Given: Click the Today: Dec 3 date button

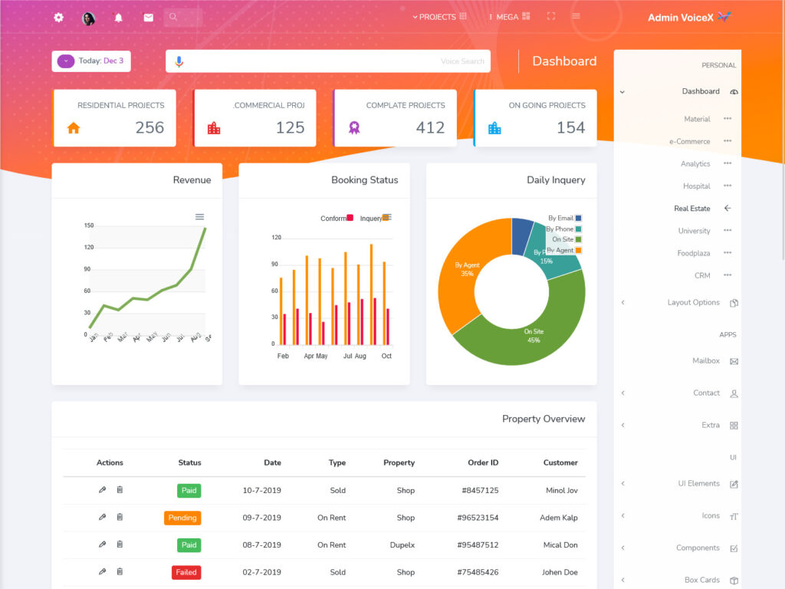Looking at the screenshot, I should coord(91,61).
